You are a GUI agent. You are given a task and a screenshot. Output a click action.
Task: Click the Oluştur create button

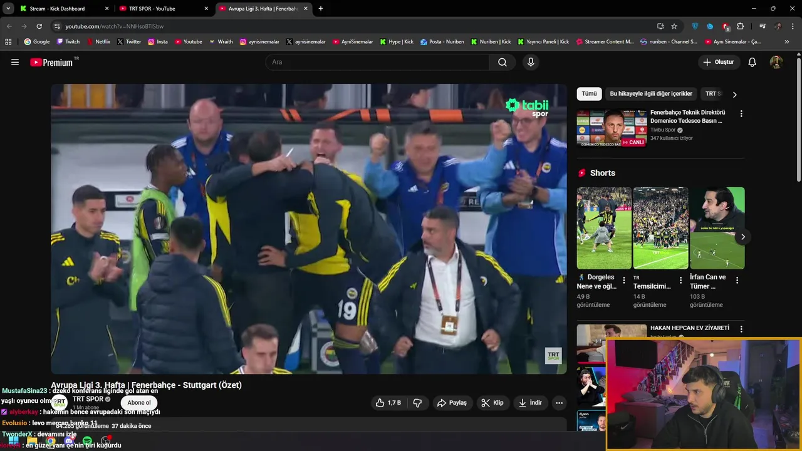coord(719,62)
